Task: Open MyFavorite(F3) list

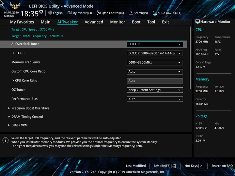Action: pos(80,13)
